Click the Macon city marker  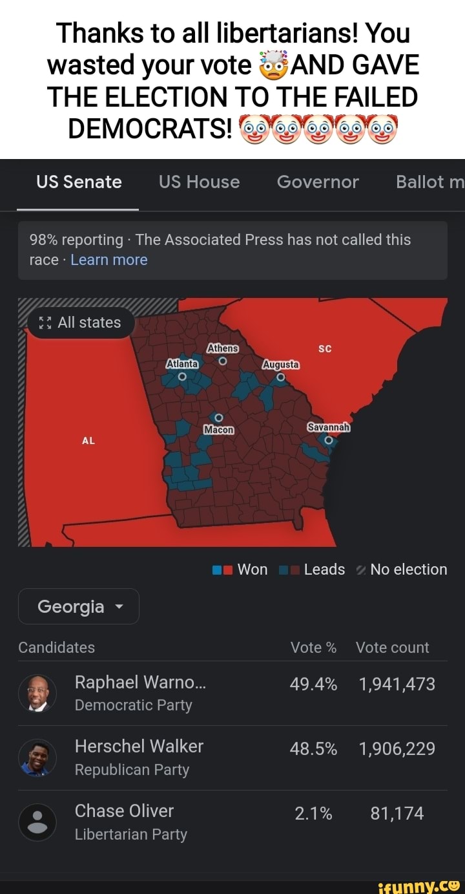click(x=219, y=416)
